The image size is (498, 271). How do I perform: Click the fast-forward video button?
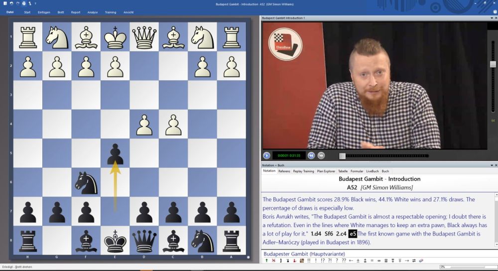[x=321, y=155]
